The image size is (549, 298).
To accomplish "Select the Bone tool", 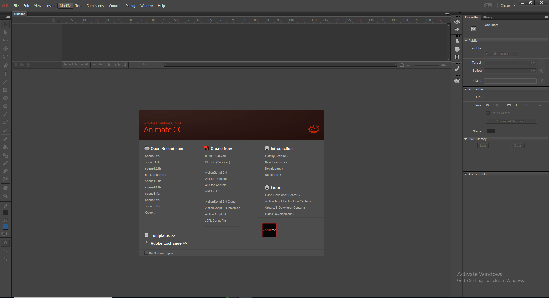I will coord(5,139).
